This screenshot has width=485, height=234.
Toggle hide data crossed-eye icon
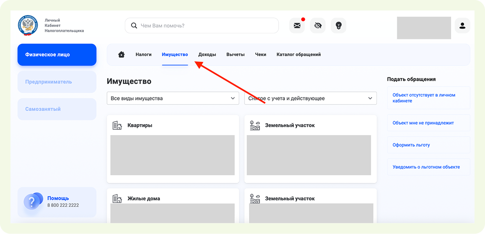(x=318, y=26)
